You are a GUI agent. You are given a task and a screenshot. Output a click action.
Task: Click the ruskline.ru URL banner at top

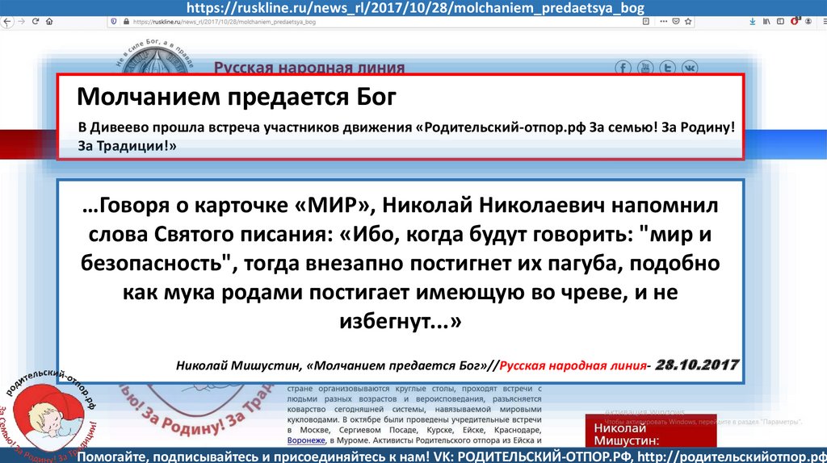point(416,8)
